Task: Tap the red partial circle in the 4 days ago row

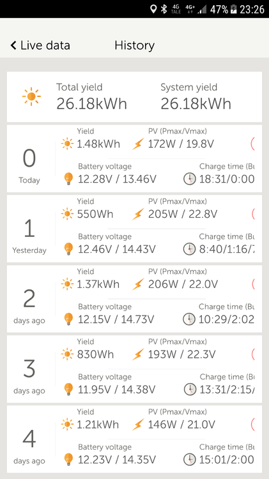Action: click(253, 424)
